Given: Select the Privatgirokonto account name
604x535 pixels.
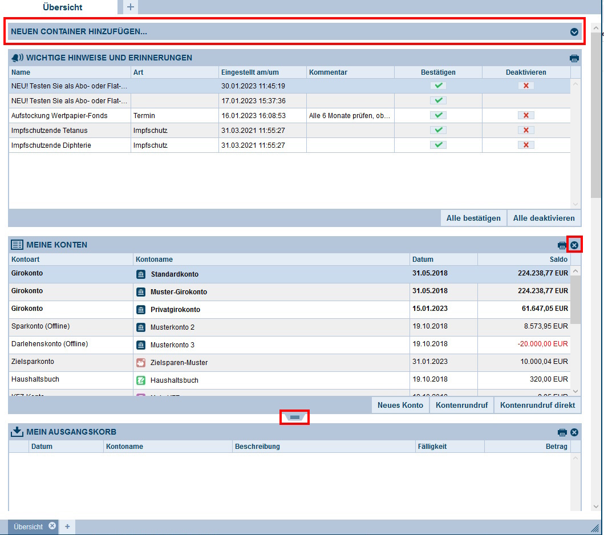Looking at the screenshot, I should 175,310.
